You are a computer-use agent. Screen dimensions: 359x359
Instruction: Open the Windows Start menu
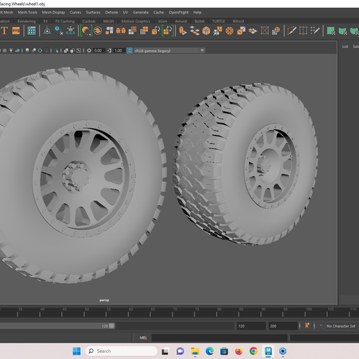coord(77,351)
